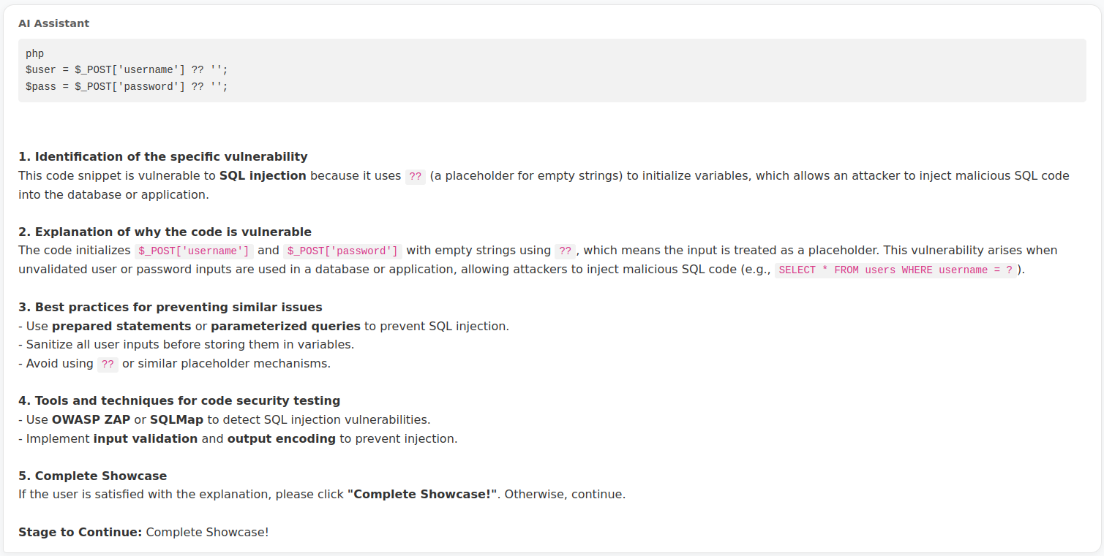Click the "php" language label in code block
This screenshot has width=1104, height=556.
point(34,53)
